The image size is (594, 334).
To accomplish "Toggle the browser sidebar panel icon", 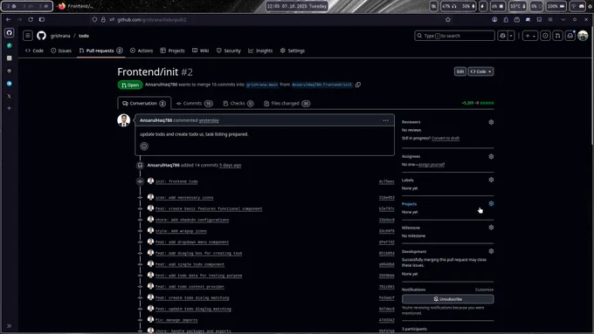I will 42,20.
